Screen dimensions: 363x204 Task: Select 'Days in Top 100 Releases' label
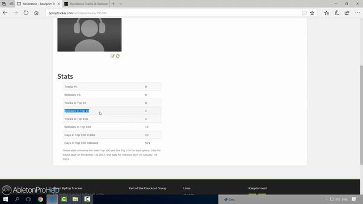(x=81, y=143)
